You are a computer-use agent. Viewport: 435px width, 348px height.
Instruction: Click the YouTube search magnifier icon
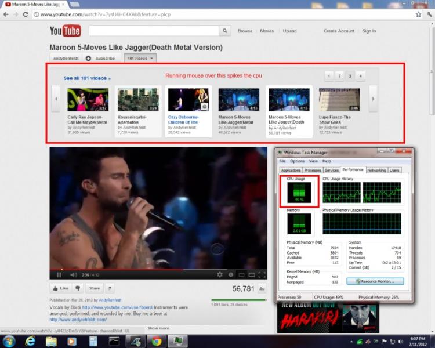pos(225,31)
